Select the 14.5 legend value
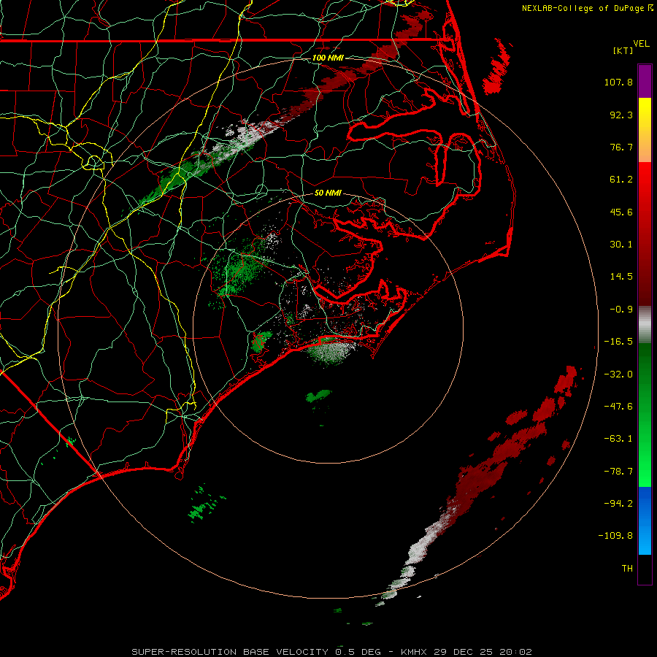The image size is (657, 657). pyautogui.click(x=621, y=277)
